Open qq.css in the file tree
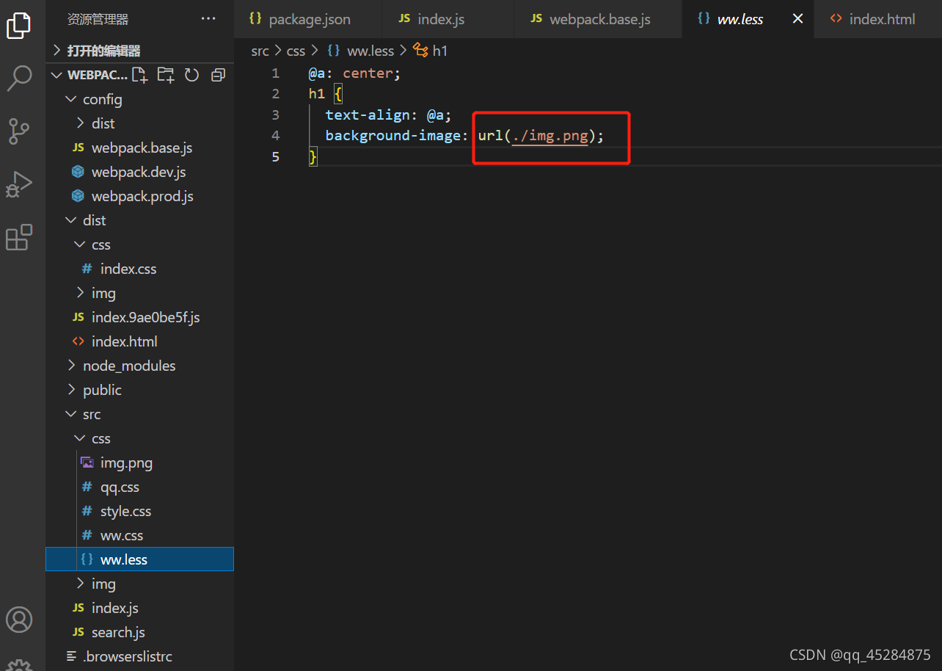 [139, 487]
